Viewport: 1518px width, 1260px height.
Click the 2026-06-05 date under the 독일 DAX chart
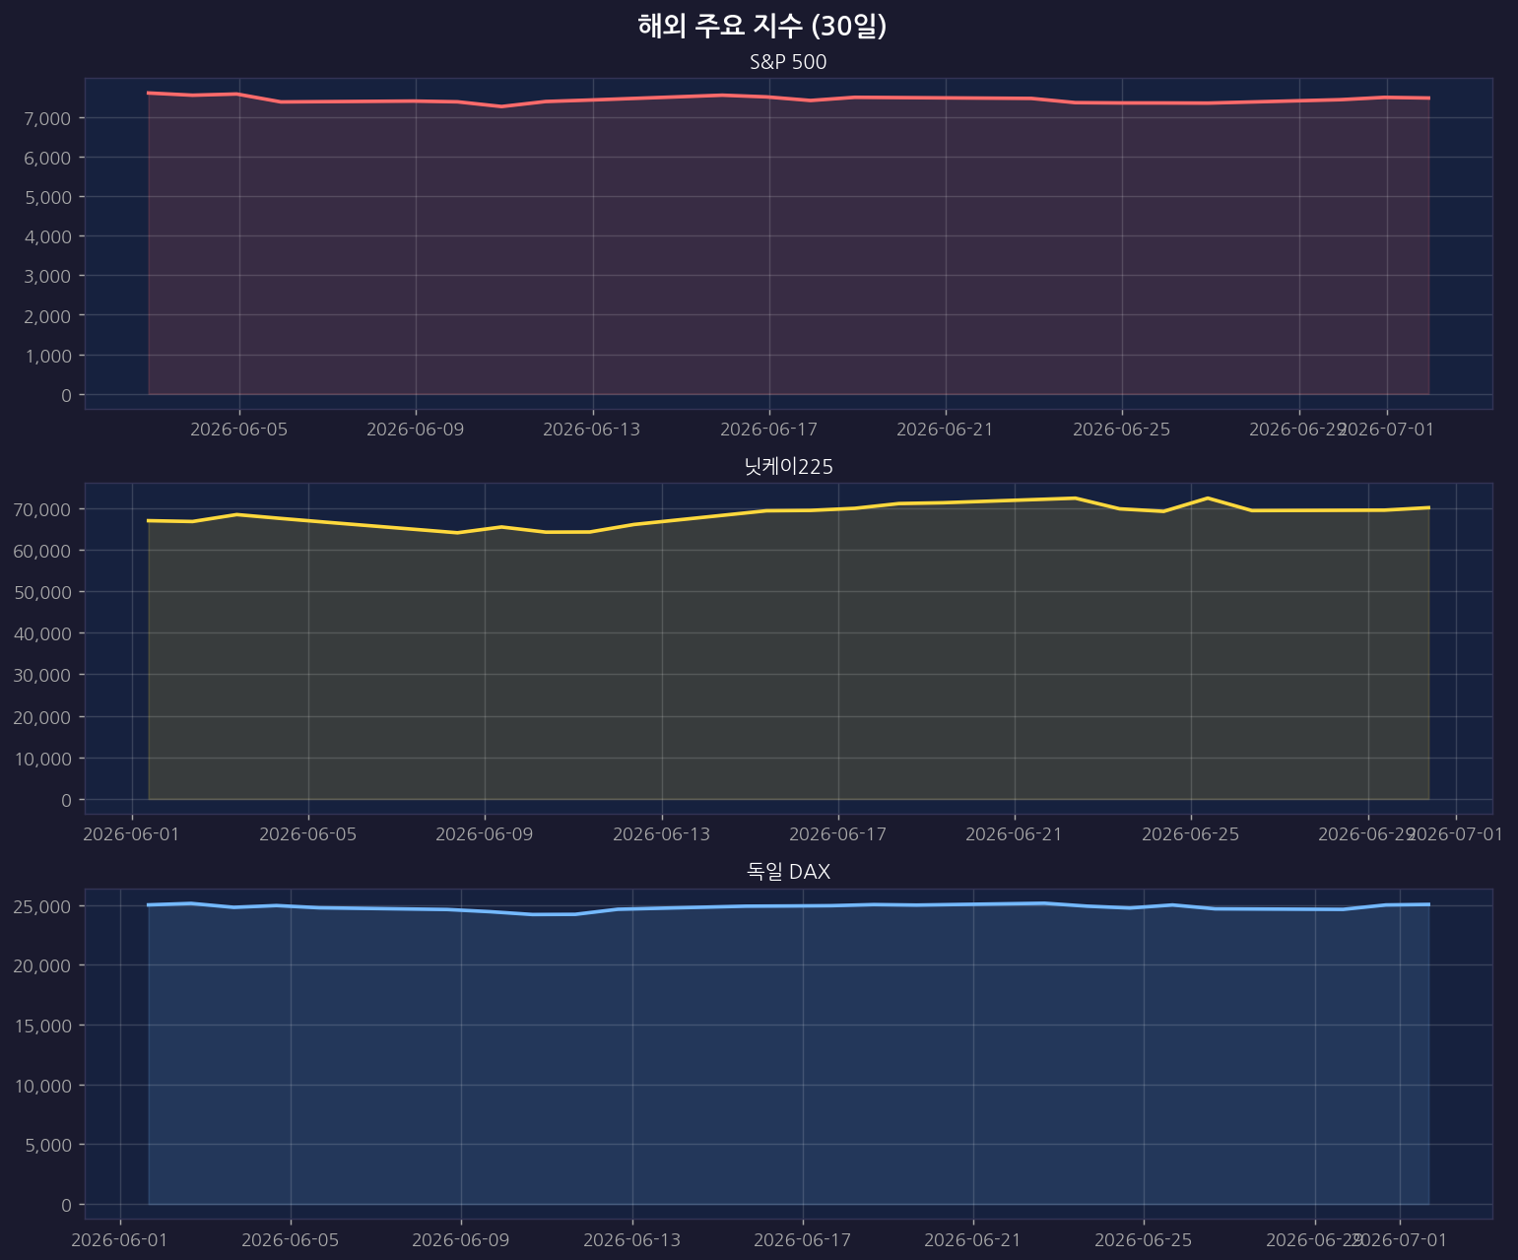[291, 1238]
